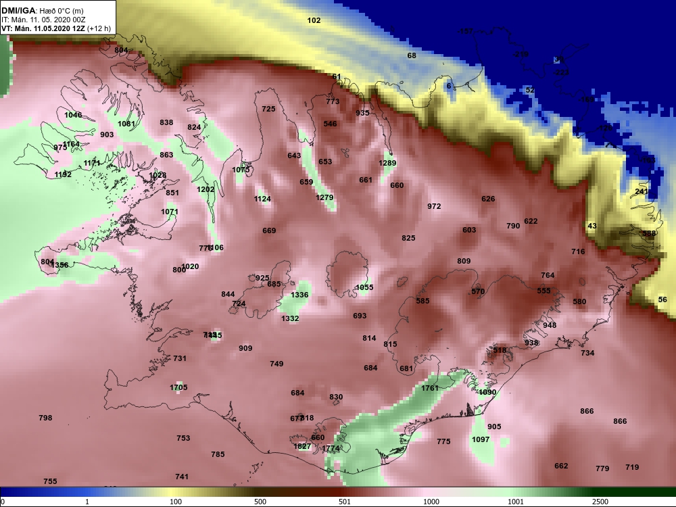Click the value 716
Image resolution: width=676 pixels, height=507 pixels.
pyautogui.click(x=578, y=251)
